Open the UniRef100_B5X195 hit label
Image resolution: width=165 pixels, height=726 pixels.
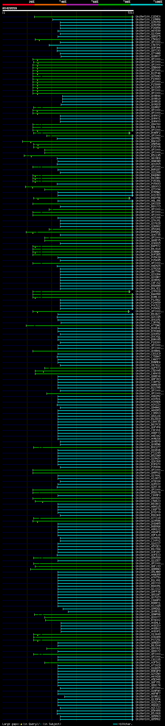click(148, 155)
